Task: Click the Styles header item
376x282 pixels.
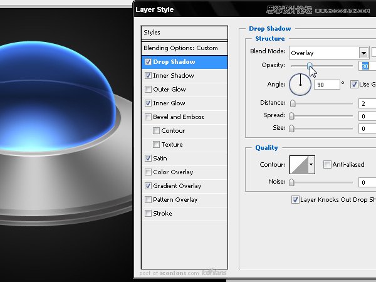Action: pos(152,33)
